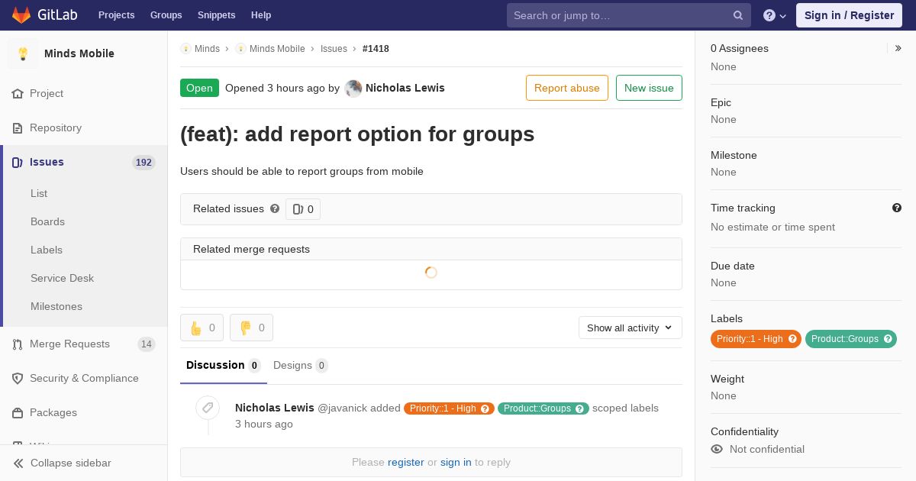The width and height of the screenshot is (916, 481).
Task: Give a thumbs up reaction
Action: click(x=202, y=328)
